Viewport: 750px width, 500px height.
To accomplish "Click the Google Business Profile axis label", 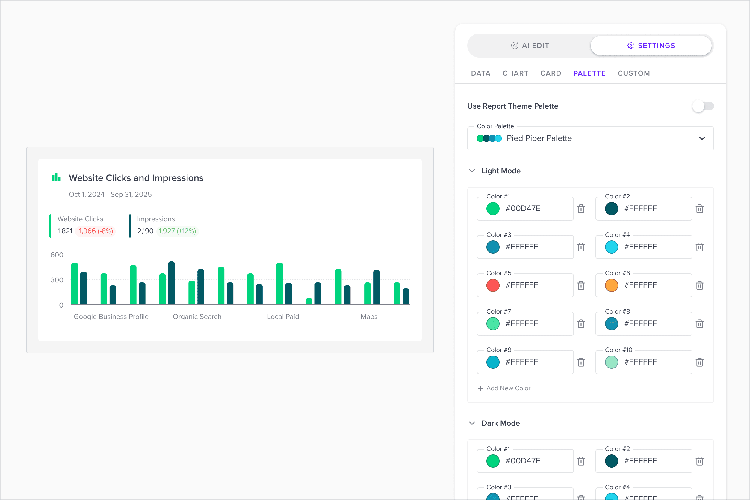I will (111, 317).
